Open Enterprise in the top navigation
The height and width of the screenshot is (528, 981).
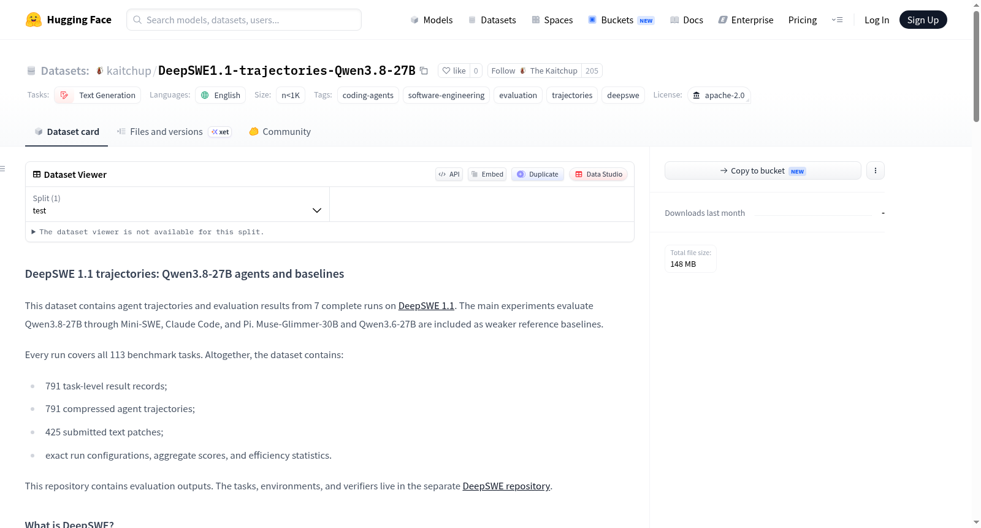coord(746,20)
